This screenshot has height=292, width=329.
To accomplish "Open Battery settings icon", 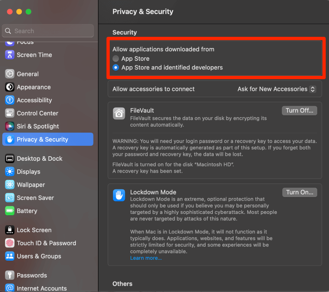I will pyautogui.click(x=10, y=211).
